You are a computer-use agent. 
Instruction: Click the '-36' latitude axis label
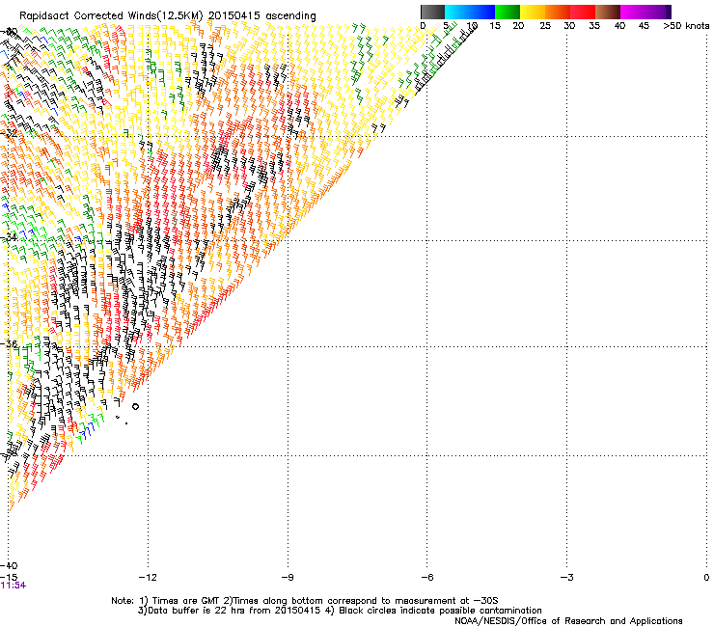coord(9,343)
